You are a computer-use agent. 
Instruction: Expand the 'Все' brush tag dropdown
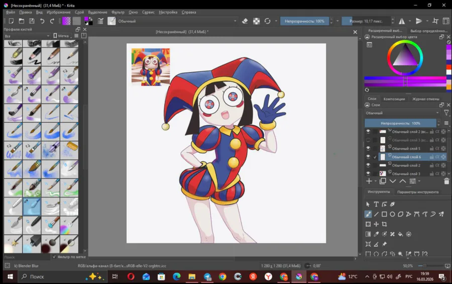(27, 36)
